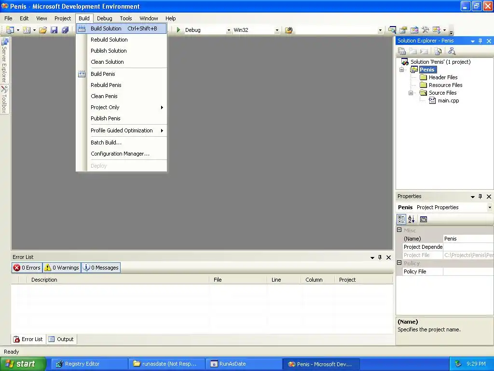Open the Profile Guided Optimization submenu
Viewport: 494px width, 371px height.
(x=121, y=130)
